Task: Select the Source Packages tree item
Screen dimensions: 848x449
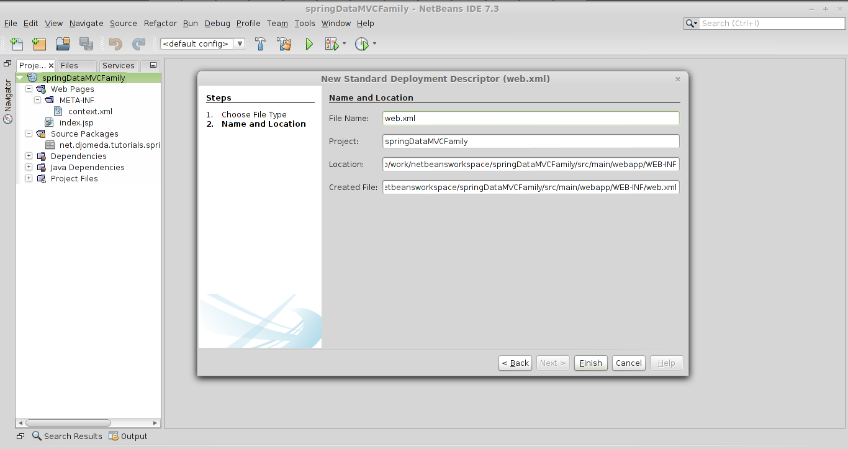Action: coord(84,134)
